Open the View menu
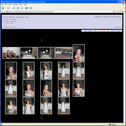This screenshot has height=126, width=126. 10,5
